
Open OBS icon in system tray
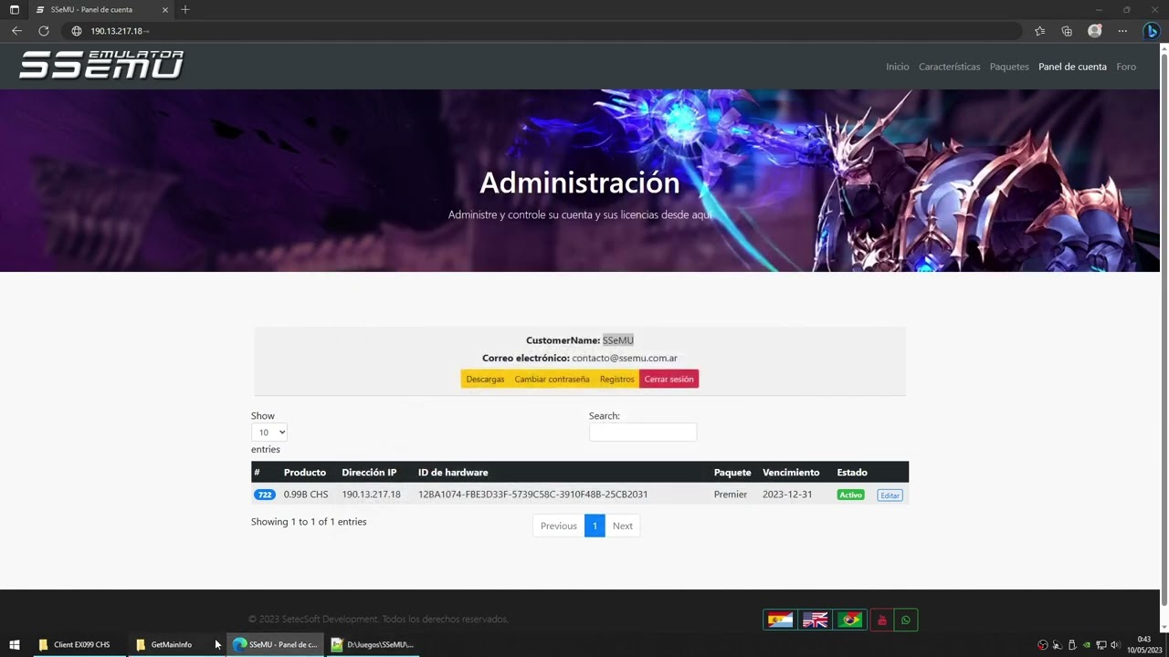[1043, 645]
